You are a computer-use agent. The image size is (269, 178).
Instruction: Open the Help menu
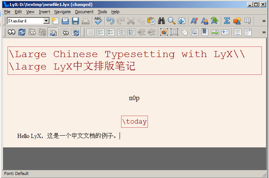click(115, 12)
